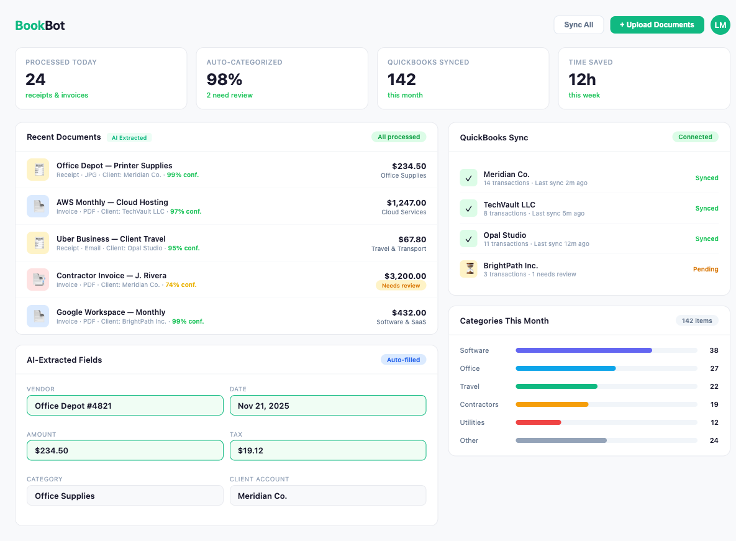
Task: Click the 2 need review link
Action: [229, 95]
